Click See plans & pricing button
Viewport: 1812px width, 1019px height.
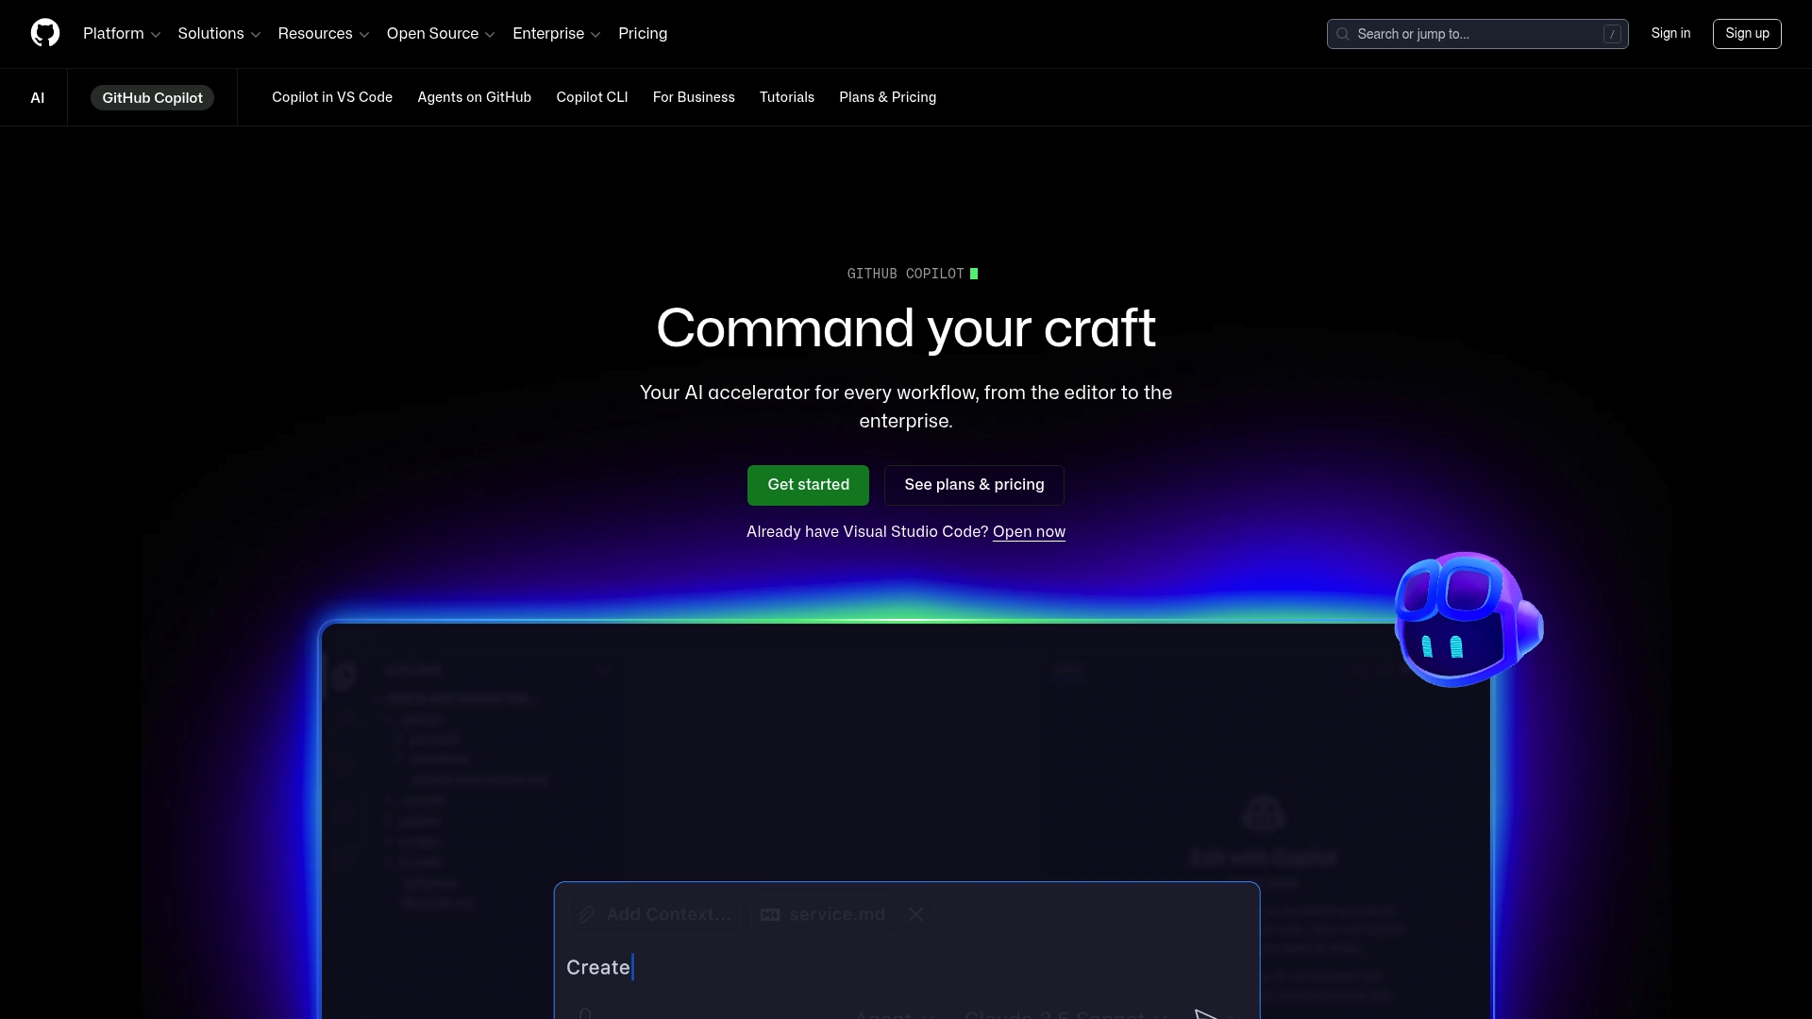tap(974, 485)
